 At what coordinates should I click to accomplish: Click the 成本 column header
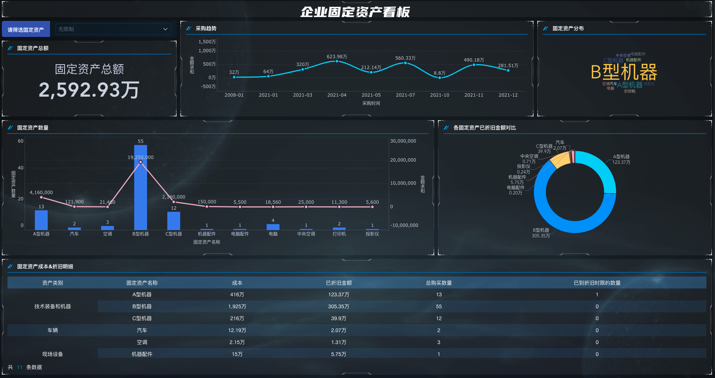tap(237, 283)
